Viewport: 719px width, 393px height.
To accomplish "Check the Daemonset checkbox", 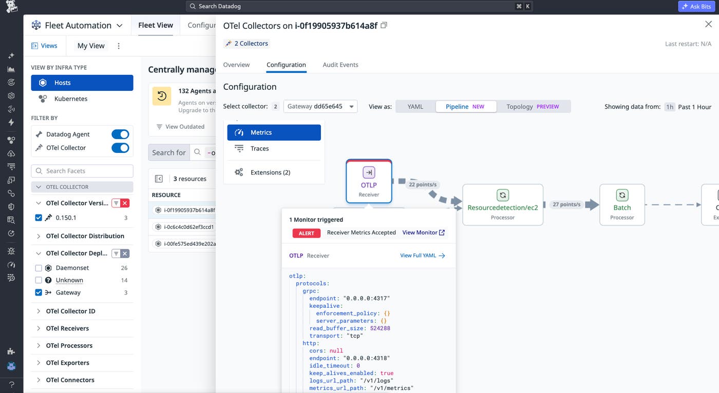I will 39,268.
